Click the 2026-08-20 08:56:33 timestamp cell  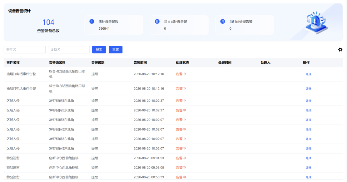tap(149, 177)
